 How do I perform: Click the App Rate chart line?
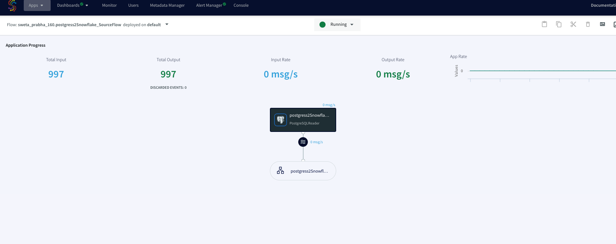point(542,71)
